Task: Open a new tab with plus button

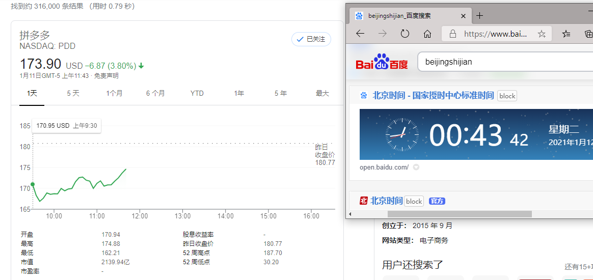Action: click(x=479, y=15)
